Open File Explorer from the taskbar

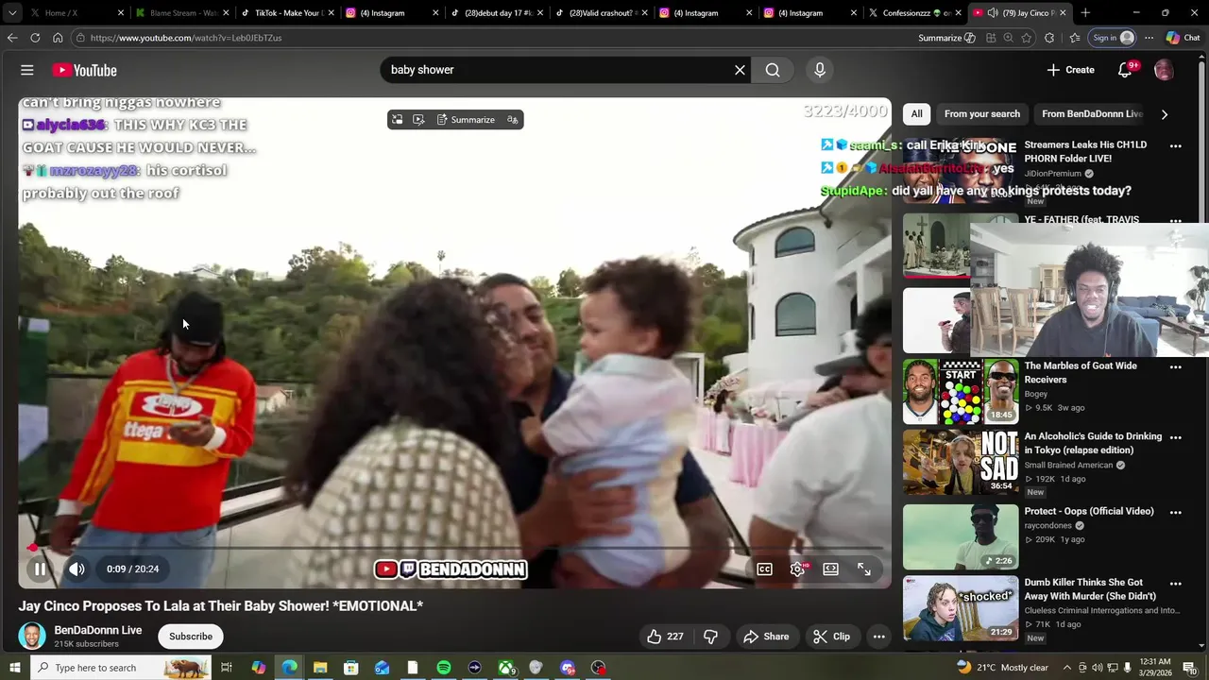pos(320,668)
